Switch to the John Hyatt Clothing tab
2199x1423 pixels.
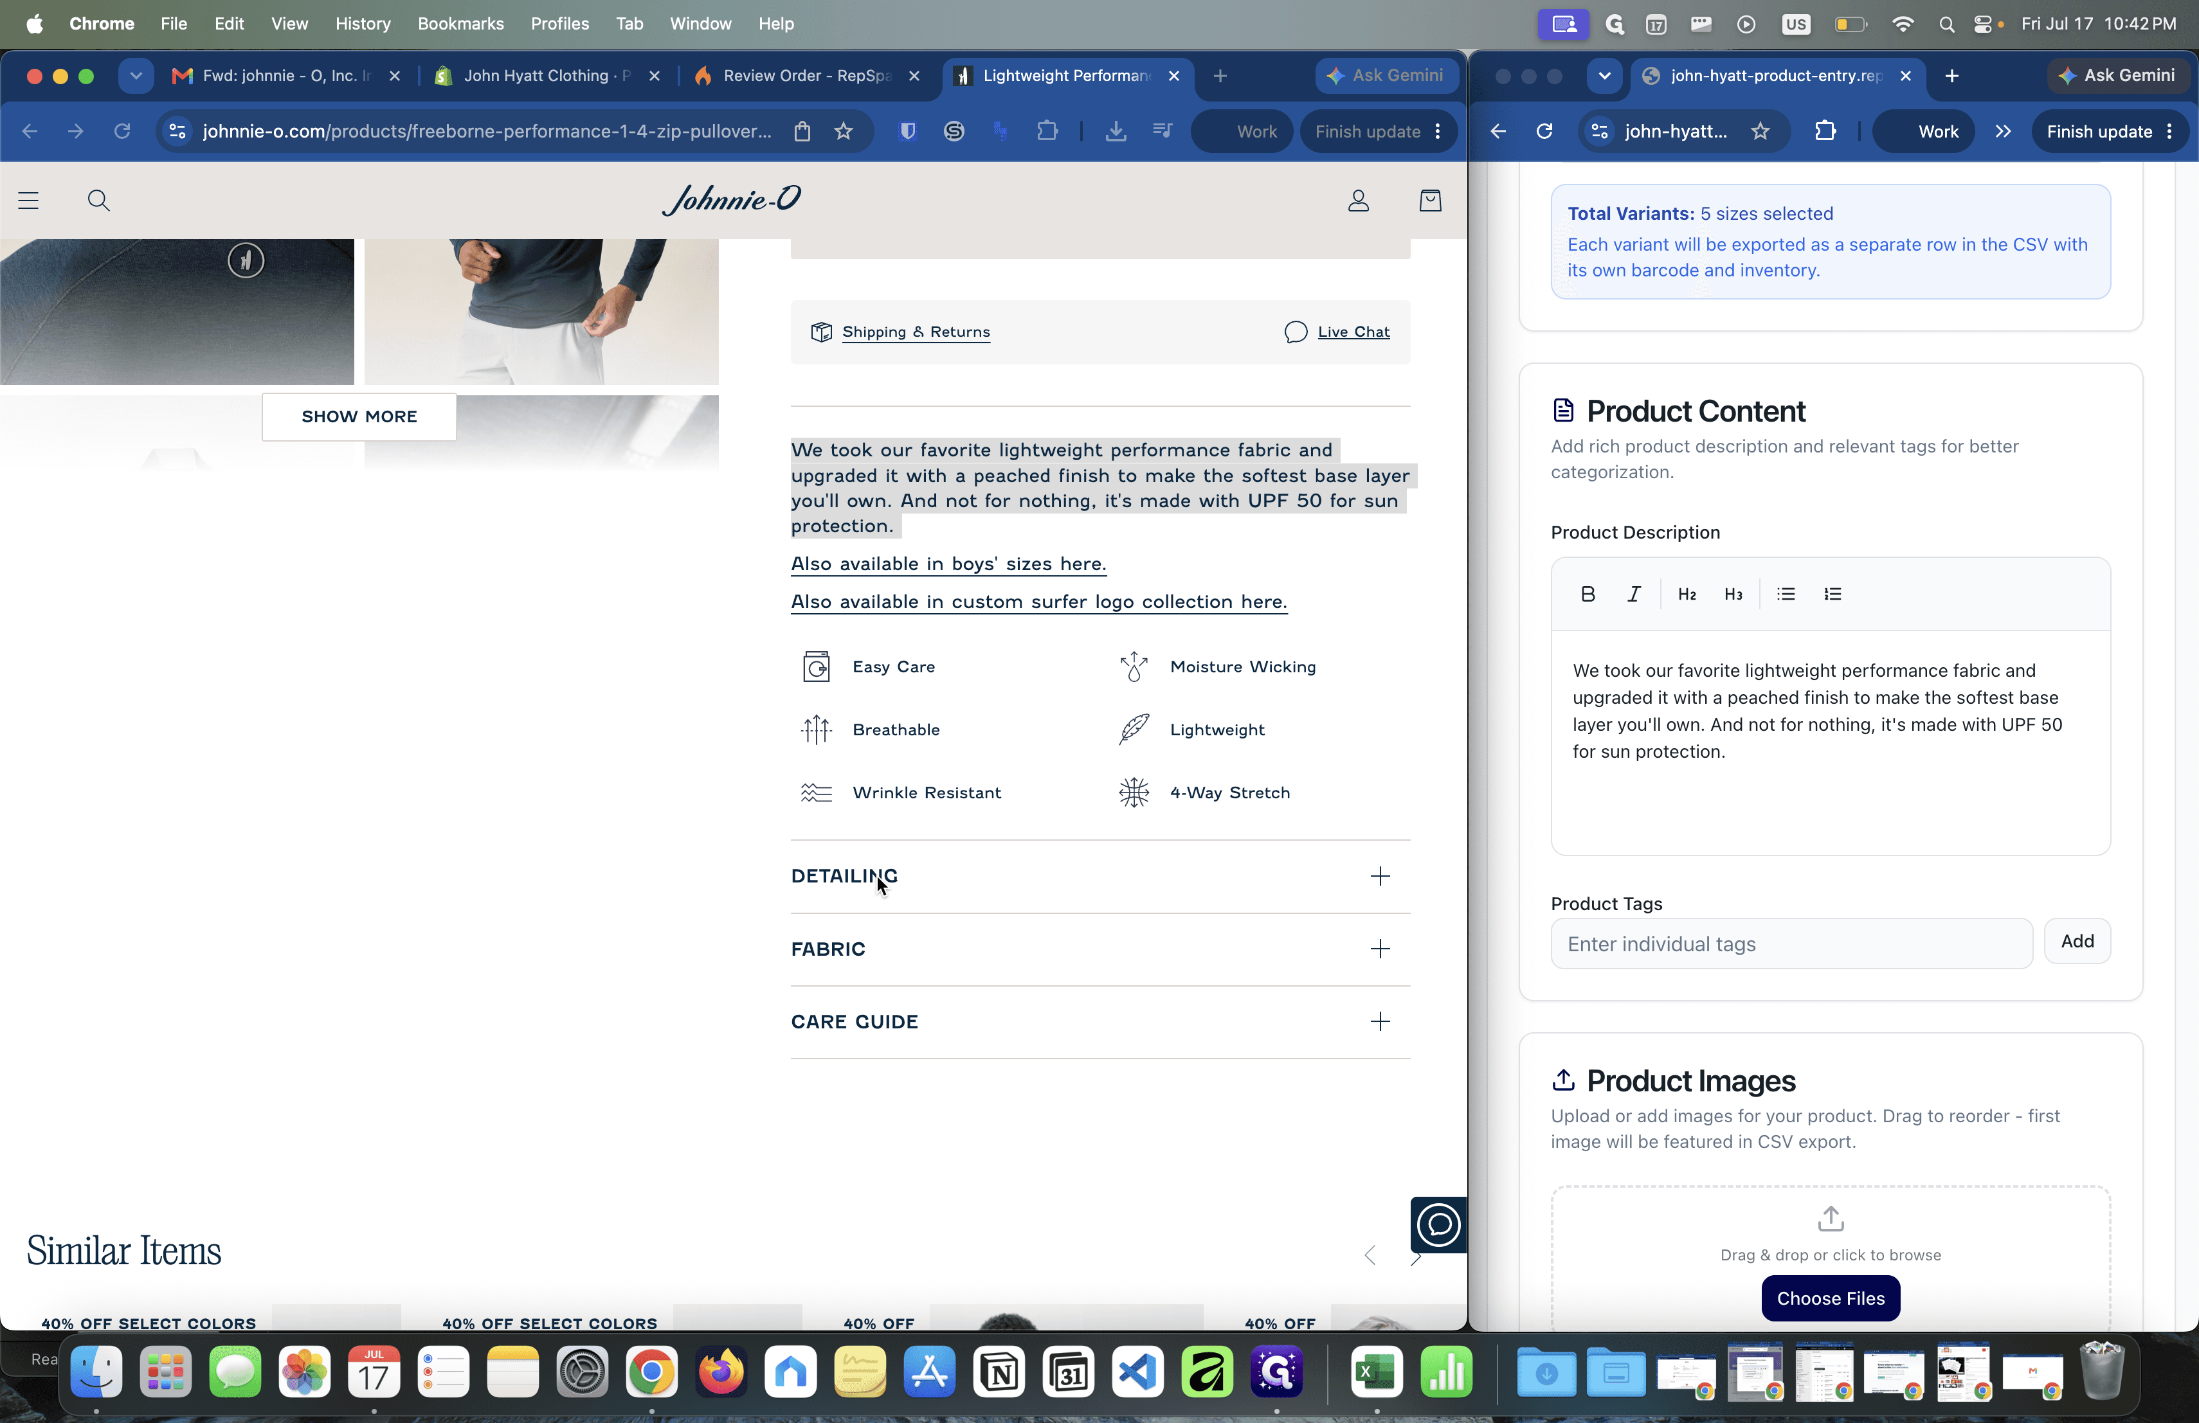547,76
